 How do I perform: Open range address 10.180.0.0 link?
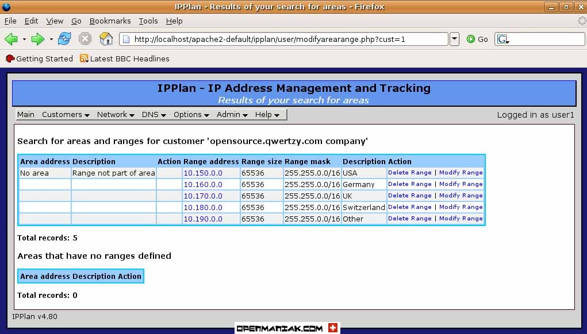(203, 207)
